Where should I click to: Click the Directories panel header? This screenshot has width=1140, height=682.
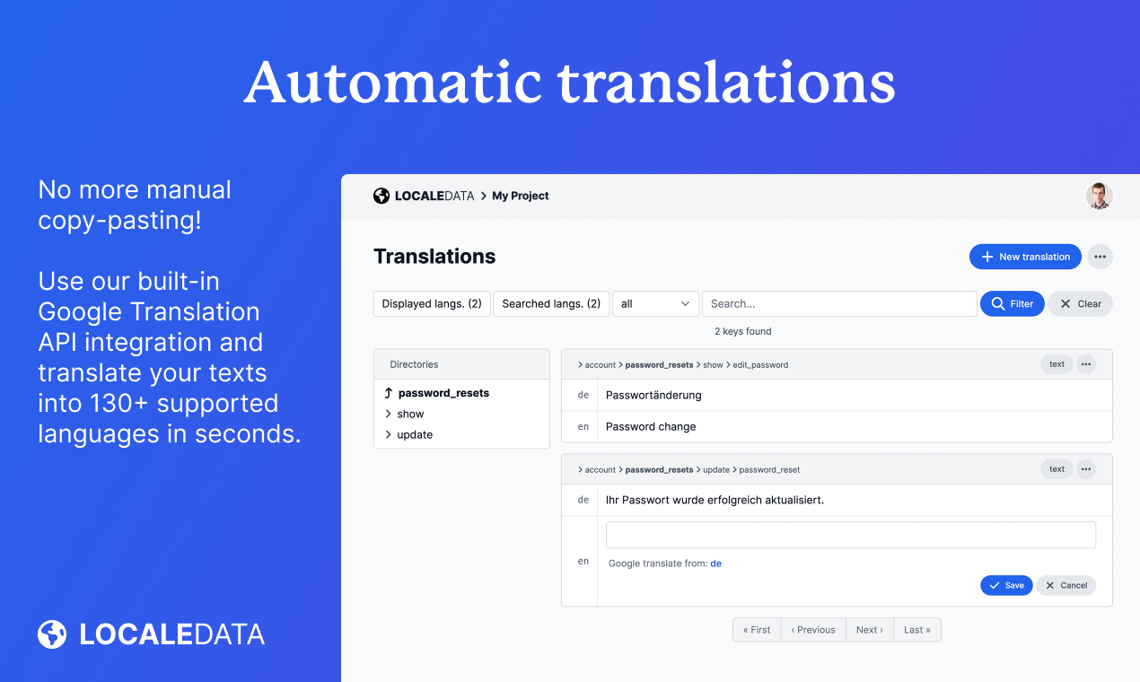tap(461, 364)
